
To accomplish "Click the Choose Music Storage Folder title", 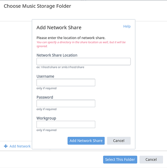I will 38,6.
